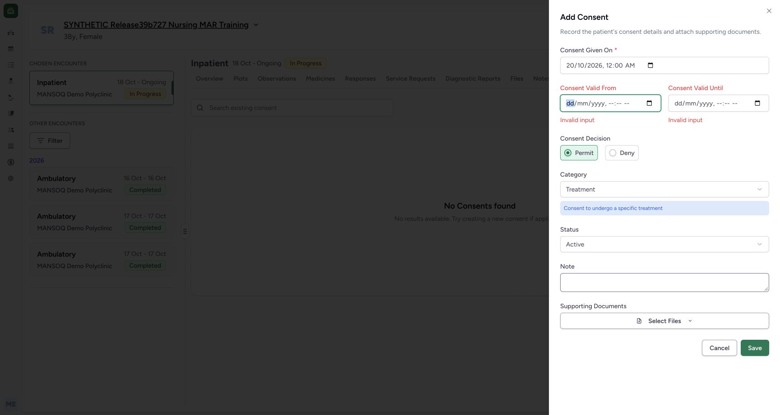Open the Files tab
Image resolution: width=780 pixels, height=415 pixels.
click(x=516, y=78)
